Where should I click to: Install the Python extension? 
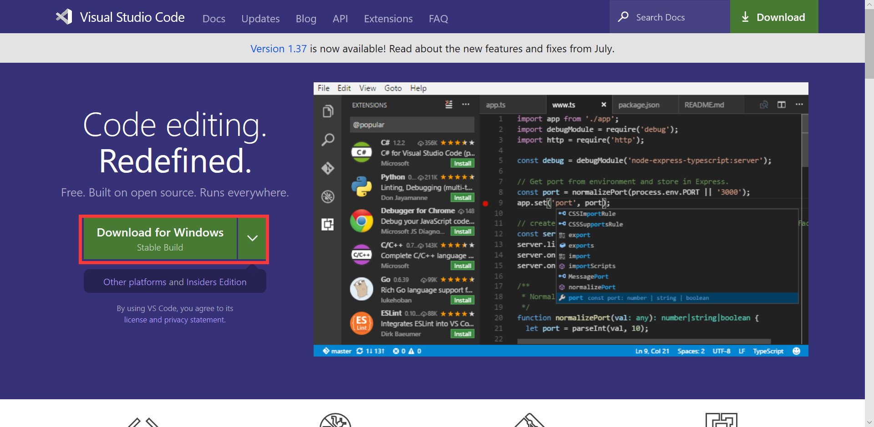coord(462,197)
